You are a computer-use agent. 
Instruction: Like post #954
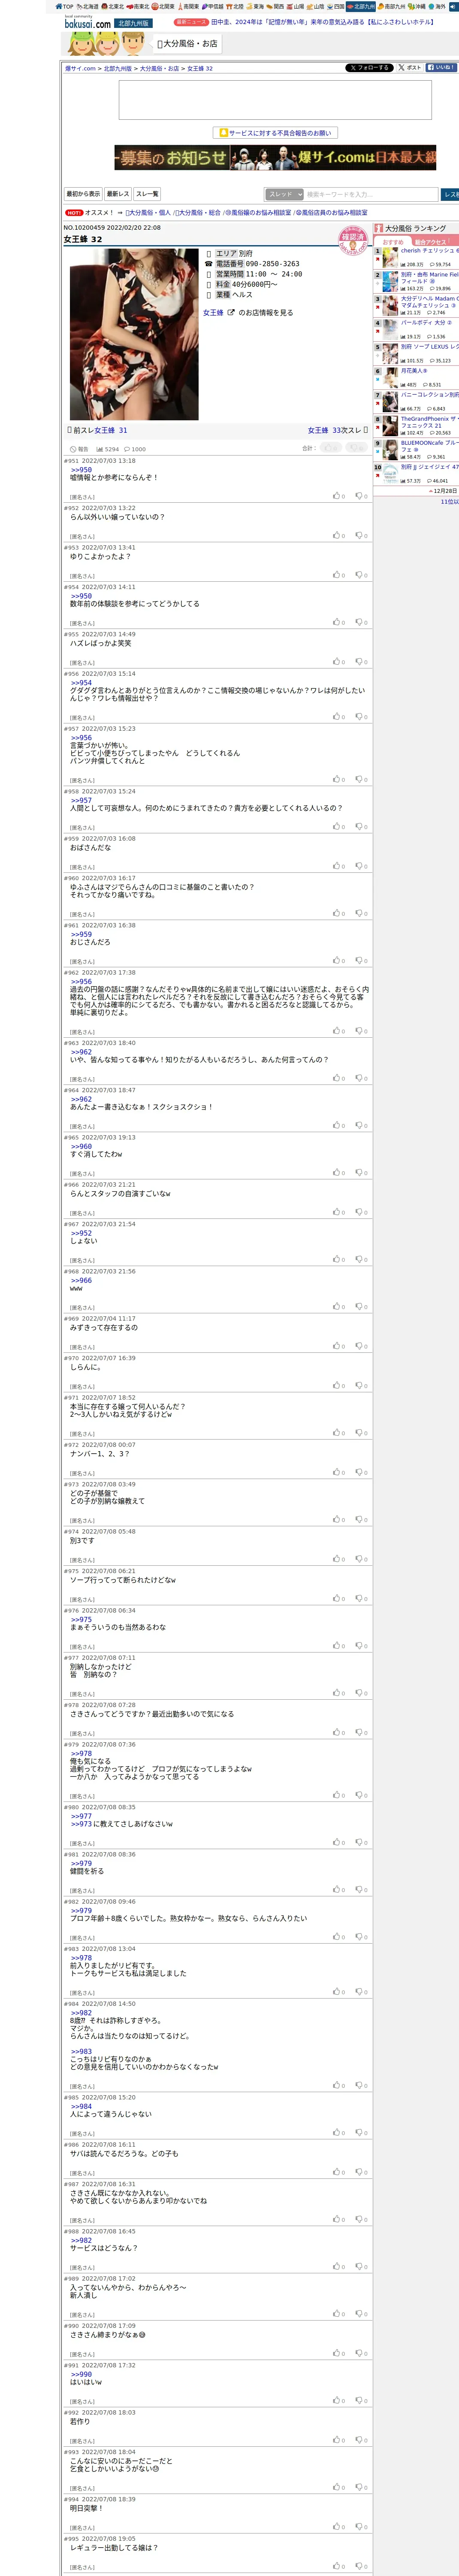(x=339, y=622)
